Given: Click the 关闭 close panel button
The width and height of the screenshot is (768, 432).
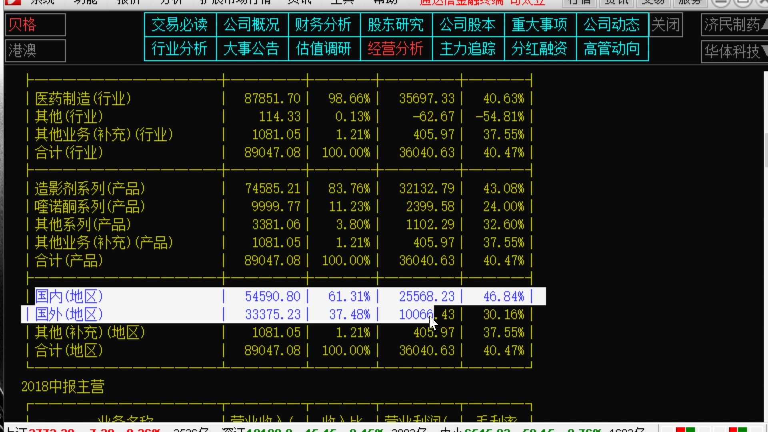Looking at the screenshot, I should 666,24.
